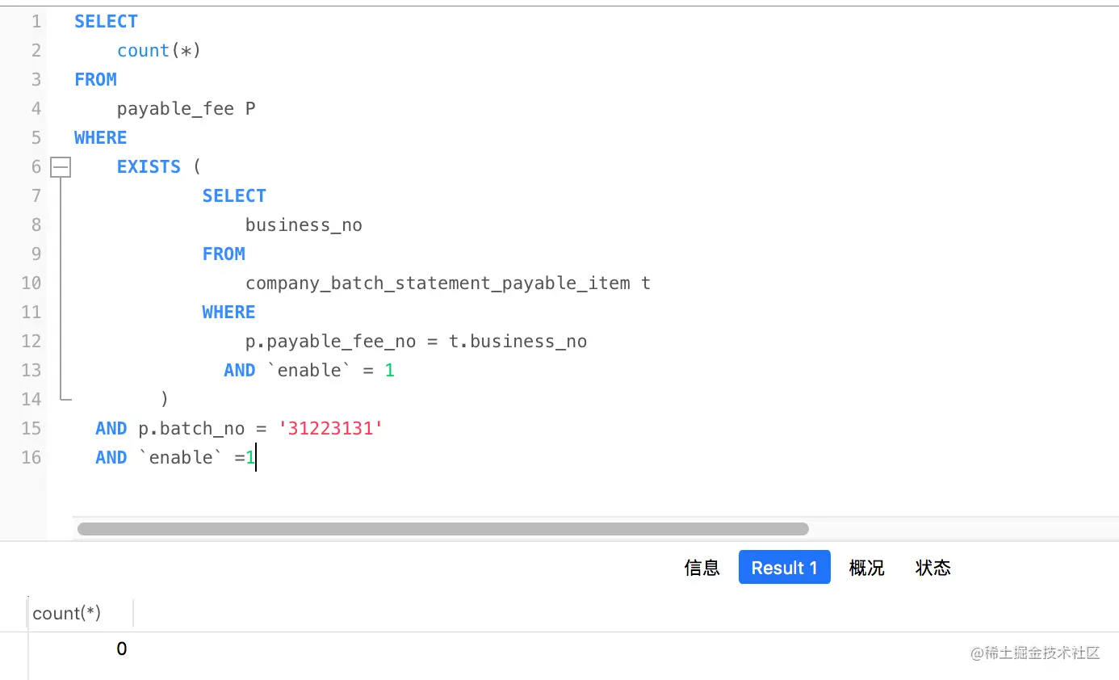Viewport: 1119px width, 680px height.
Task: Place cursor on company_batch_statement_payable_item t
Action: pos(448,283)
